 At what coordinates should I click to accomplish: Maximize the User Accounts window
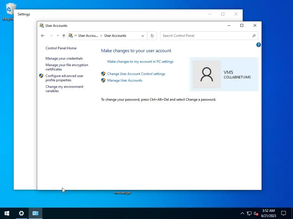(242, 25)
